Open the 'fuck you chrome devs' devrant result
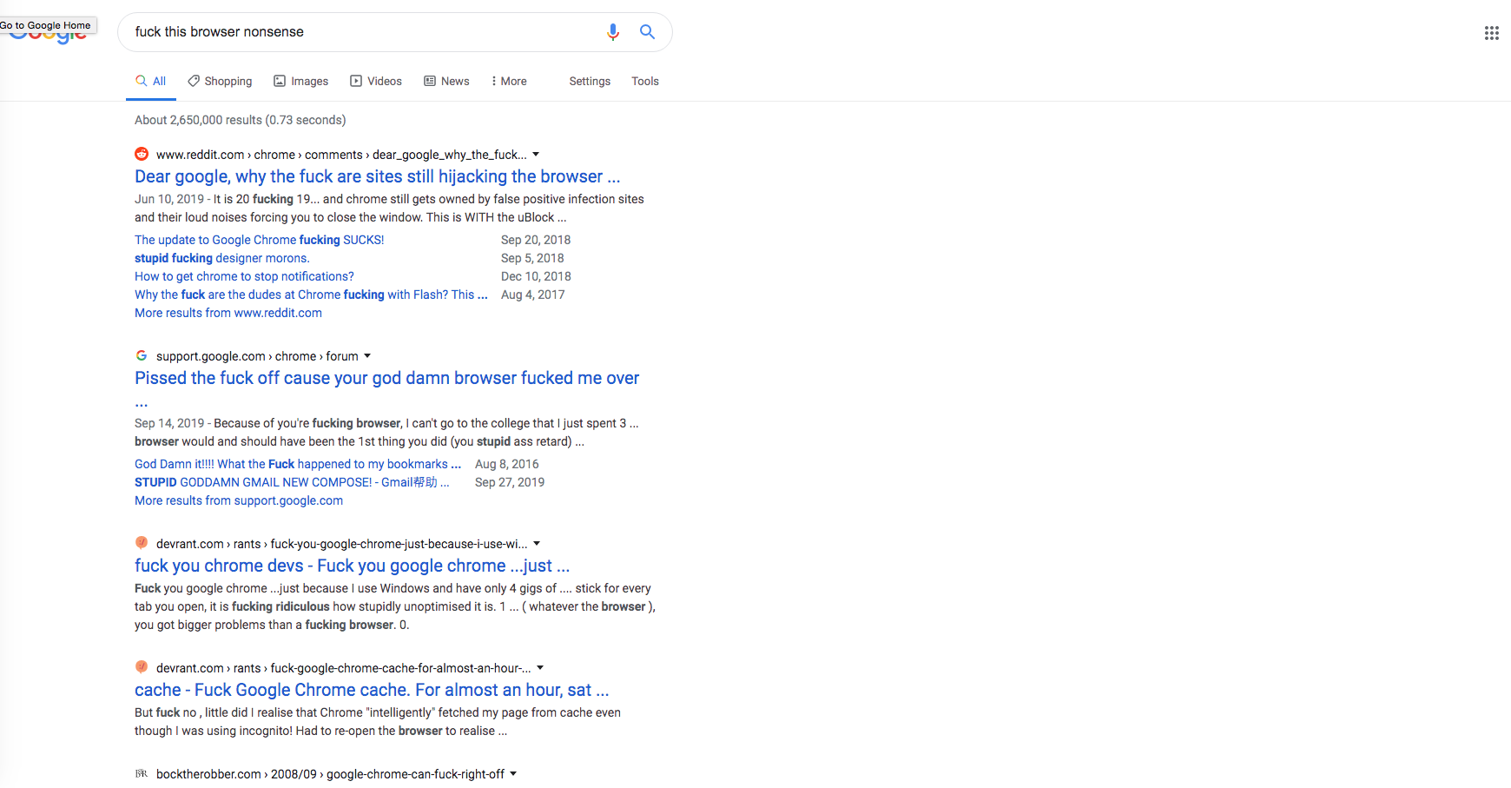1511x788 pixels. (x=352, y=566)
